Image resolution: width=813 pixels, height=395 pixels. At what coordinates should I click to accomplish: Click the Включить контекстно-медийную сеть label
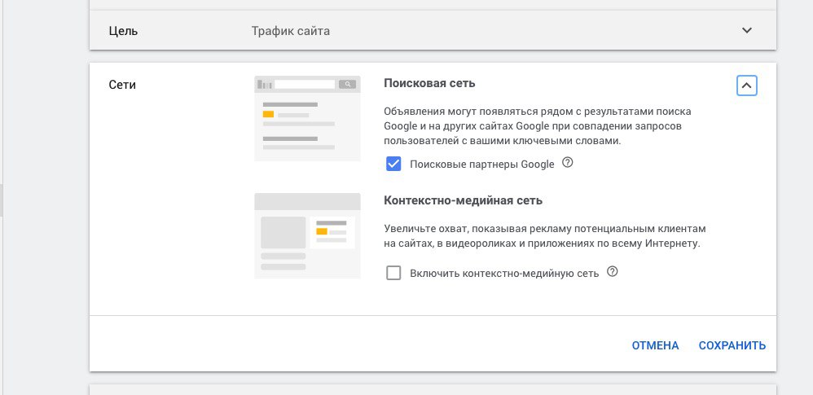(x=504, y=273)
